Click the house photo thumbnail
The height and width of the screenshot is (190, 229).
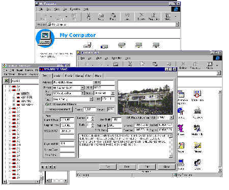pos(146,98)
